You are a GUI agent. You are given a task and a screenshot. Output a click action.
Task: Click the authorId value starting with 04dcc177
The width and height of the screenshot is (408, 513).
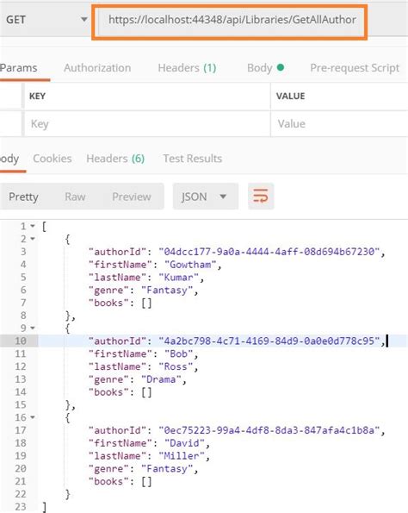coord(269,252)
